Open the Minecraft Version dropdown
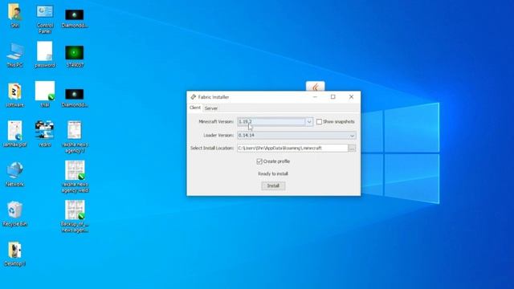Screen dimensions: 514x289 [x=309, y=121]
